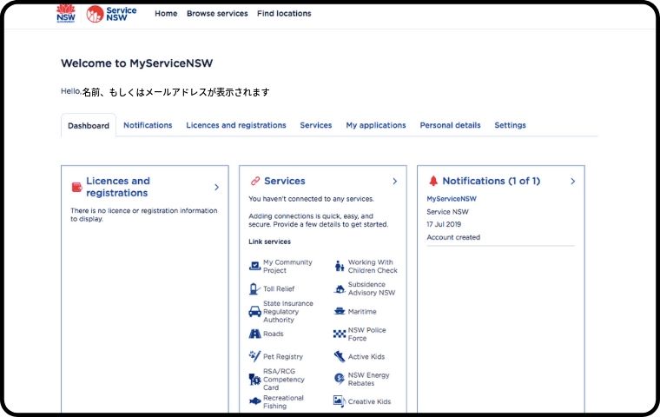Open the Settings tab
The height and width of the screenshot is (417, 660).
click(510, 125)
